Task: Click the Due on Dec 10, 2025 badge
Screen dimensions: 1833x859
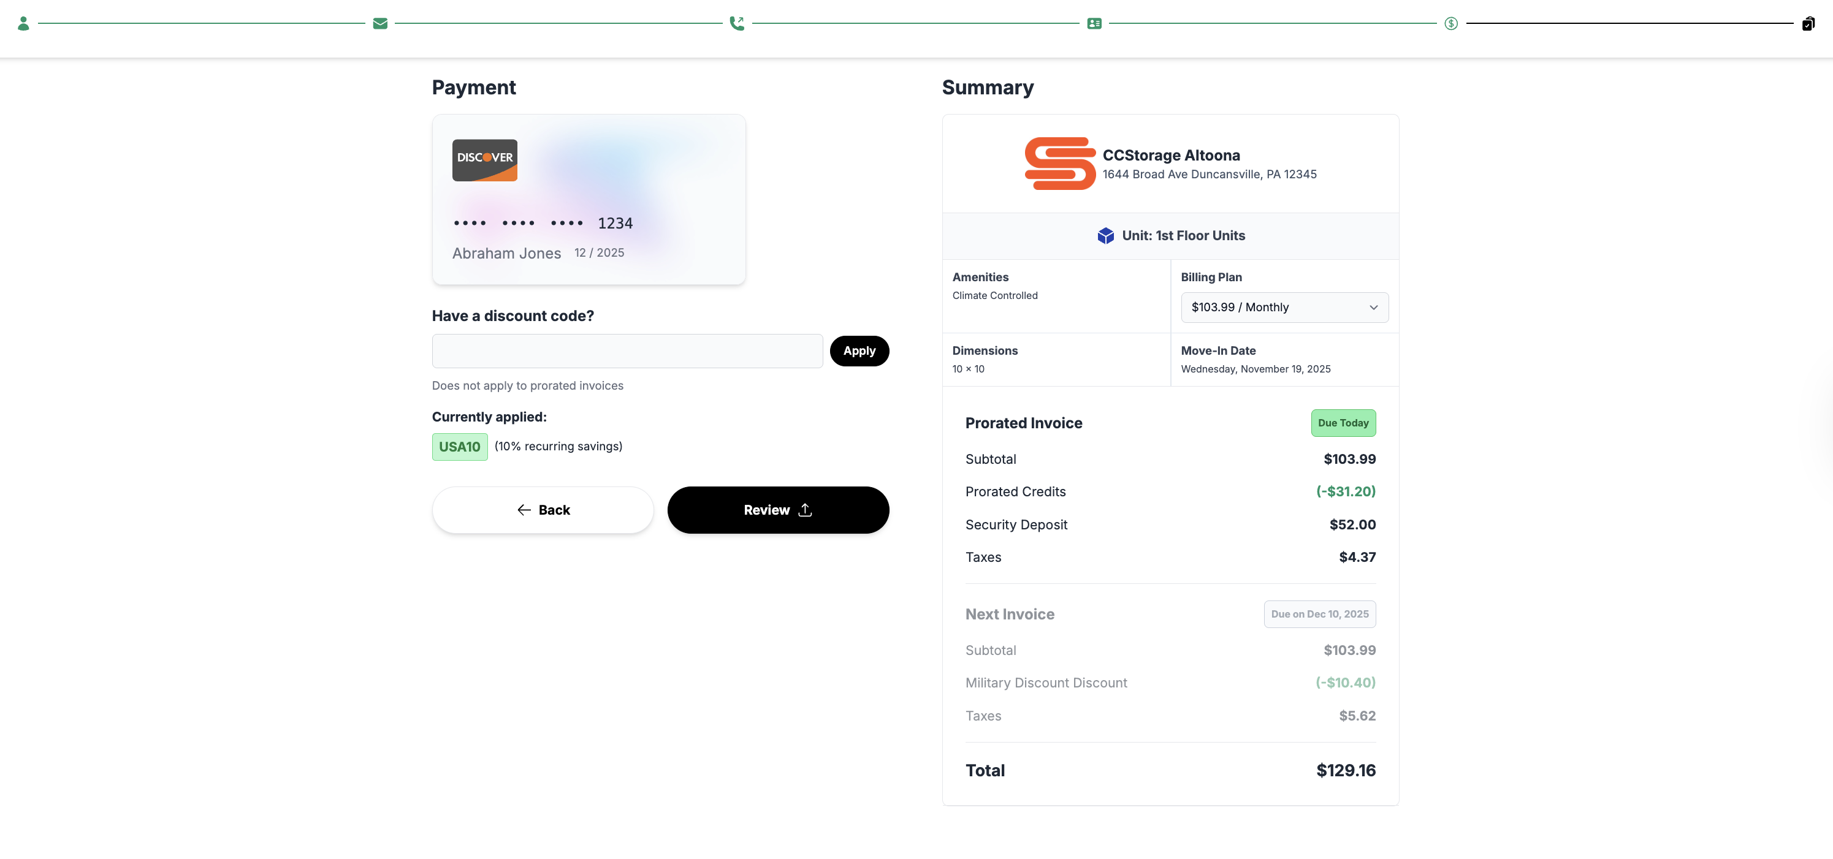Action: point(1319,614)
